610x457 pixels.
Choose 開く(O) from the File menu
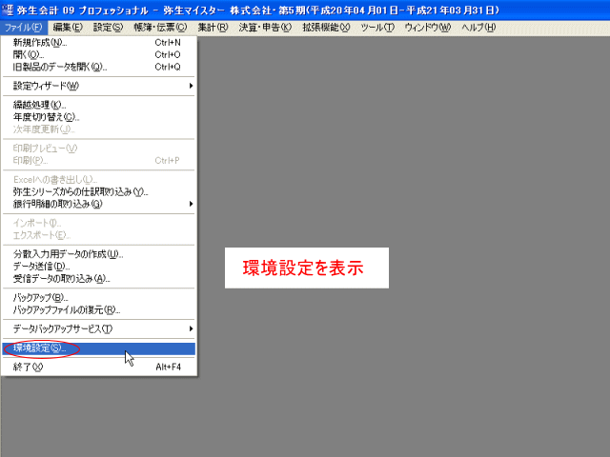click(x=99, y=54)
